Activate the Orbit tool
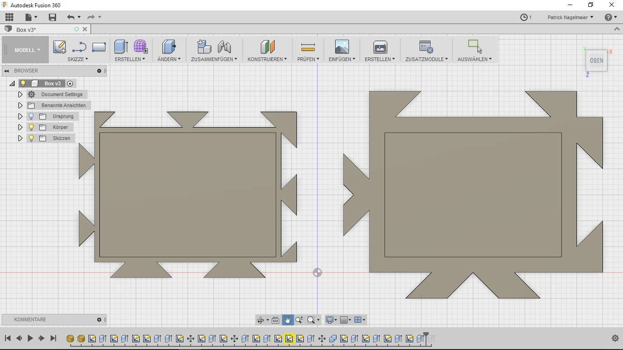The image size is (623, 350). [x=260, y=319]
